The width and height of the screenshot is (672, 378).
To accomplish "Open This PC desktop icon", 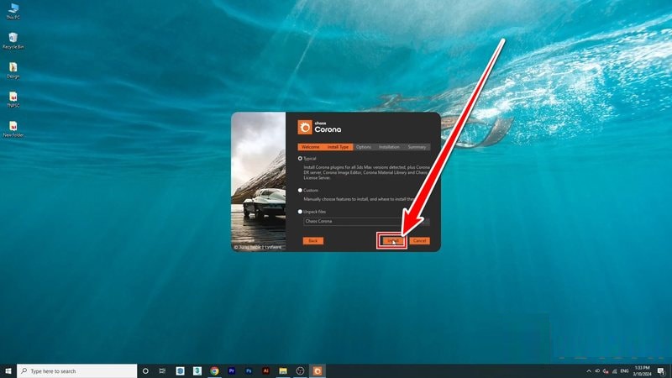I will (13, 11).
